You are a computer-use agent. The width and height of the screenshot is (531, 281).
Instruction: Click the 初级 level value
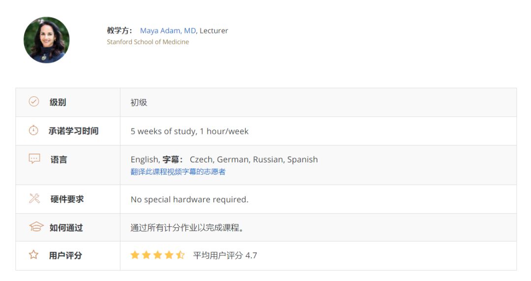point(139,102)
